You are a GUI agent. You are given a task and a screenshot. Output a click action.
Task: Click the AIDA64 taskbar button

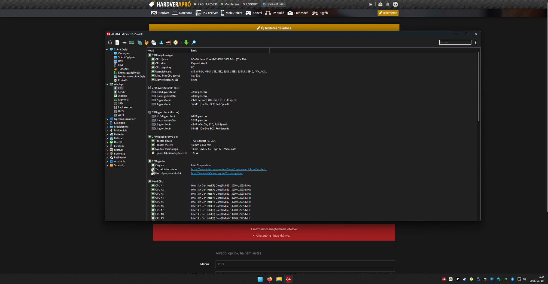(288, 279)
